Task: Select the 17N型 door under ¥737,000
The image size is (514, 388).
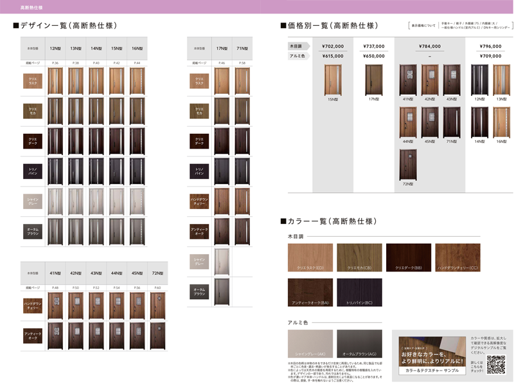Action: pyautogui.click(x=373, y=80)
